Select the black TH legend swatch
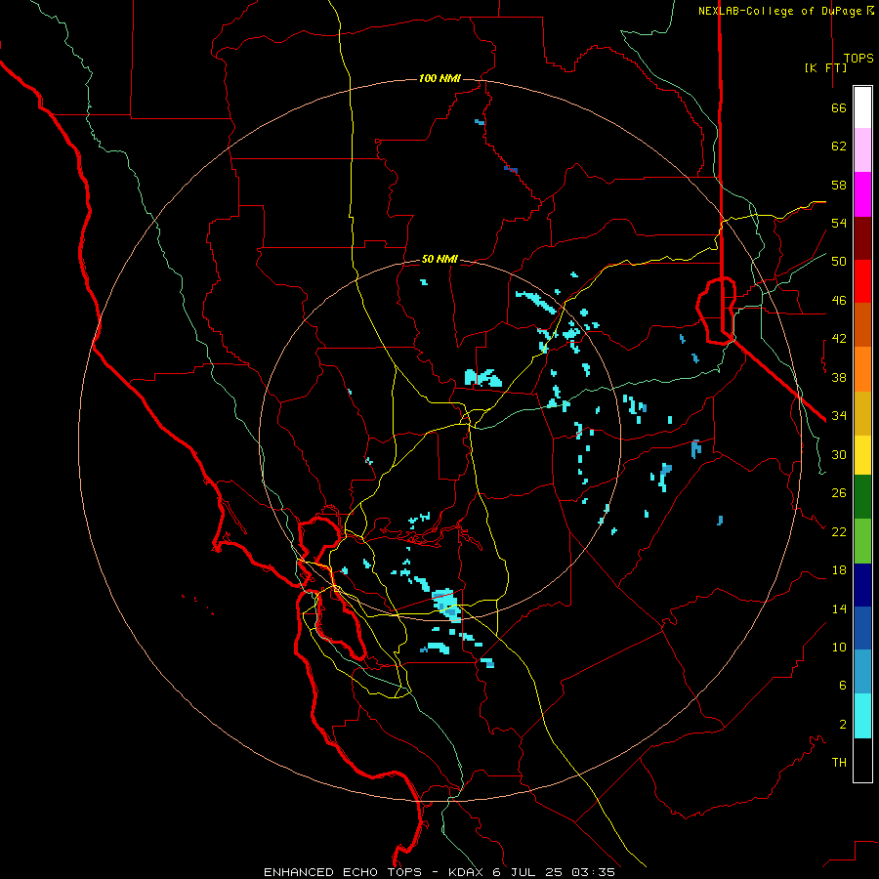The image size is (879, 879). (862, 760)
